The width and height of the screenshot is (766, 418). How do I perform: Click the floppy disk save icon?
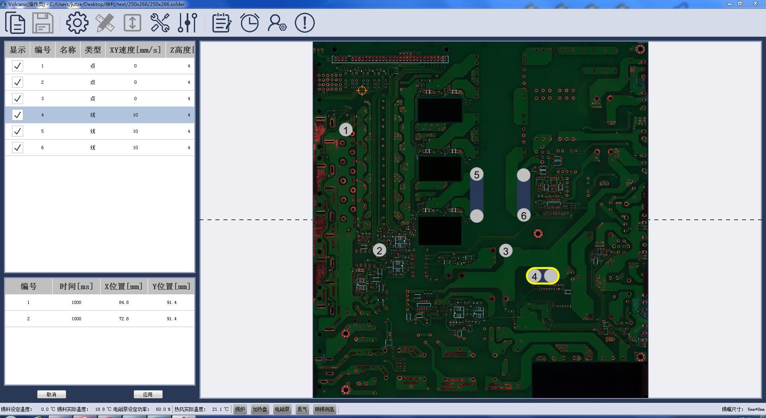pyautogui.click(x=43, y=23)
